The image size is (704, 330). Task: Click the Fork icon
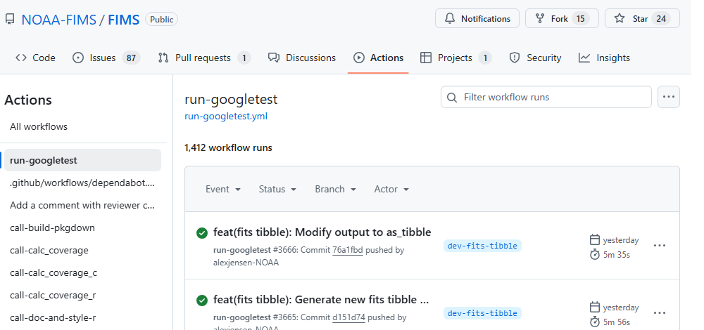(540, 19)
